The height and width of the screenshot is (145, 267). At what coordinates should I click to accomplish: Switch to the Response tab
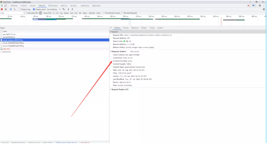tap(135, 28)
